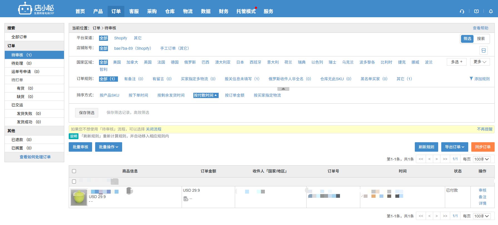Viewport: 498px width, 225px height.
Task: Open the notification bell
Action: pyautogui.click(x=491, y=11)
